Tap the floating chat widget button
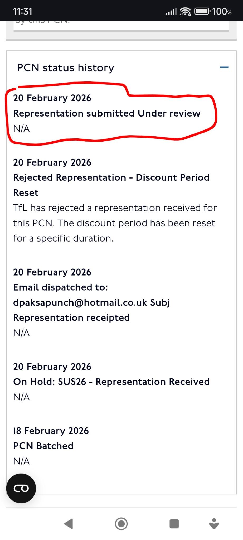This screenshot has width=243, height=540. [x=21, y=488]
